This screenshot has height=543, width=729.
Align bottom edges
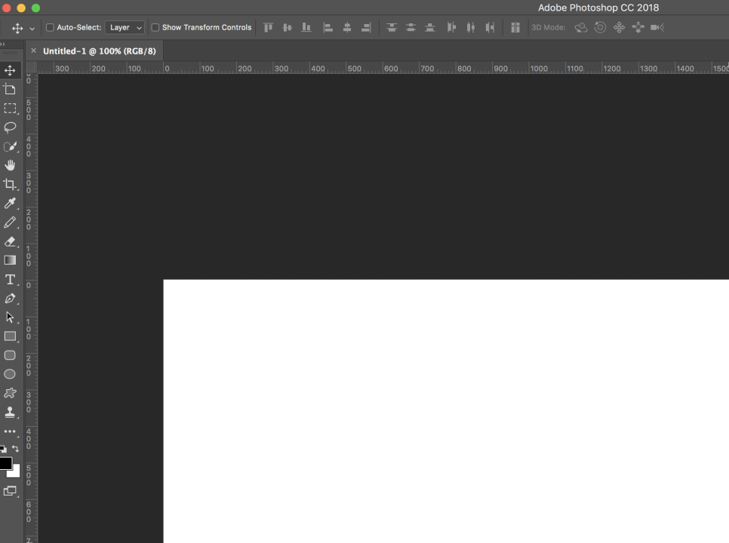coord(306,27)
